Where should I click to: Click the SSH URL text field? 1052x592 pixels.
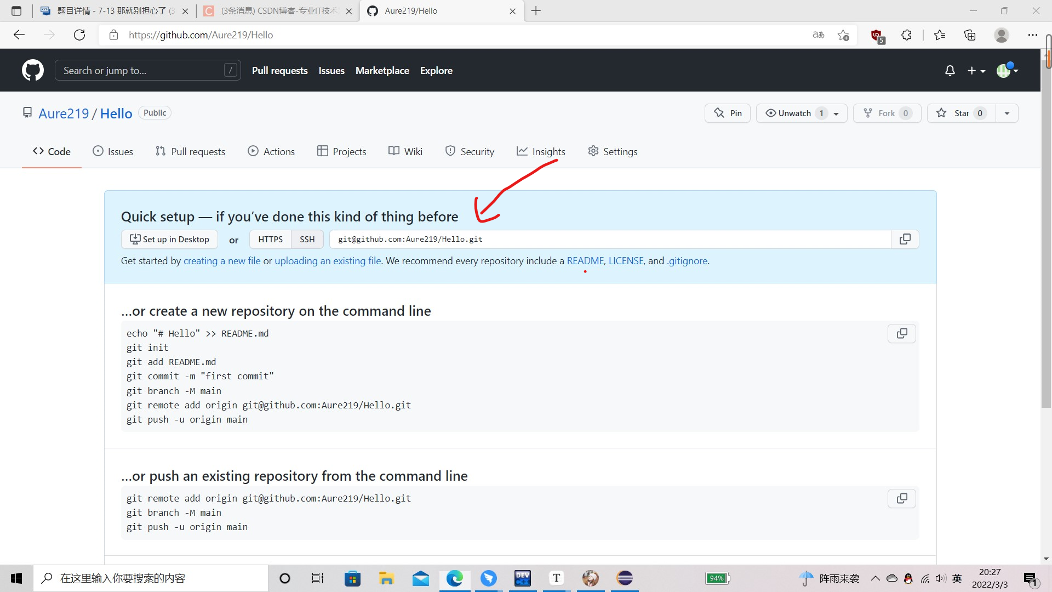[610, 239]
